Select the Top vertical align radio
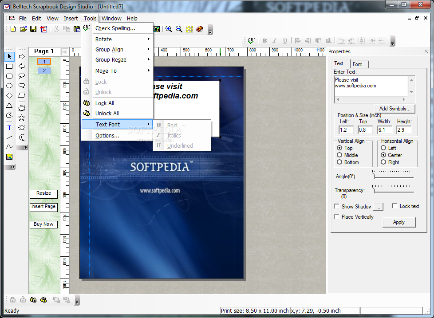This screenshot has height=318, width=434. [x=339, y=148]
